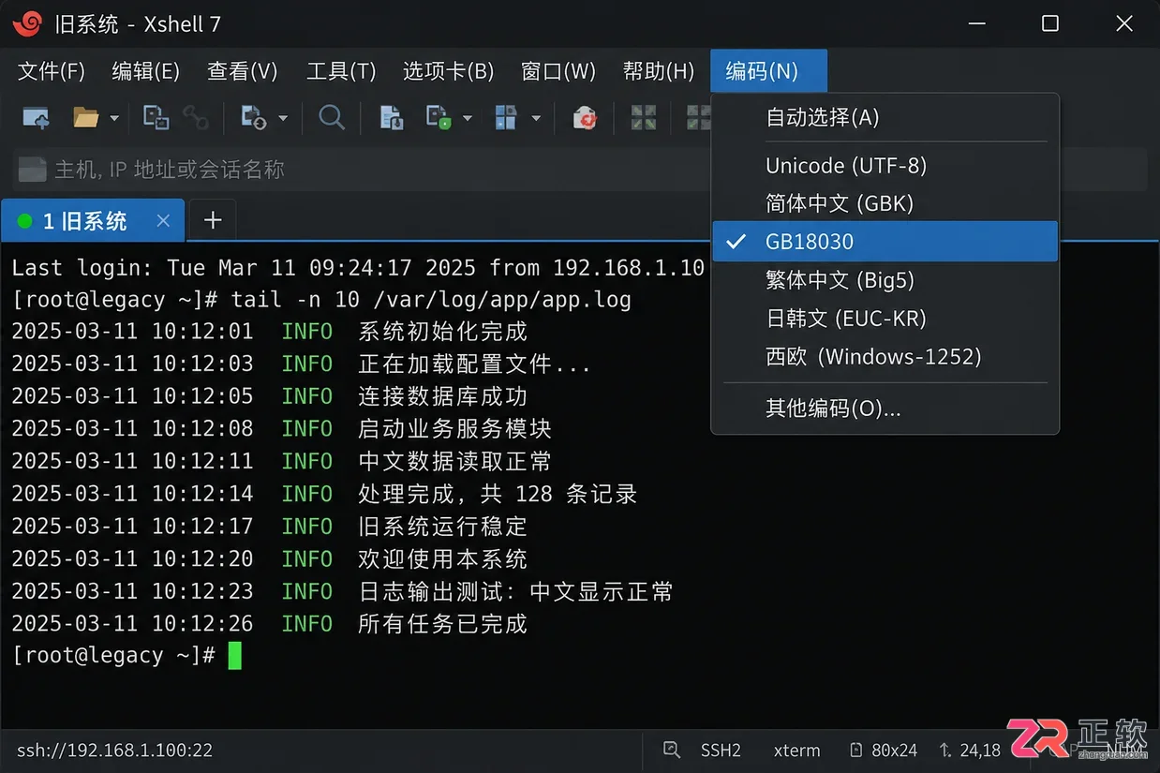Click the green status dot on tab 旧系统
Image resolution: width=1160 pixels, height=773 pixels.
pyautogui.click(x=25, y=221)
